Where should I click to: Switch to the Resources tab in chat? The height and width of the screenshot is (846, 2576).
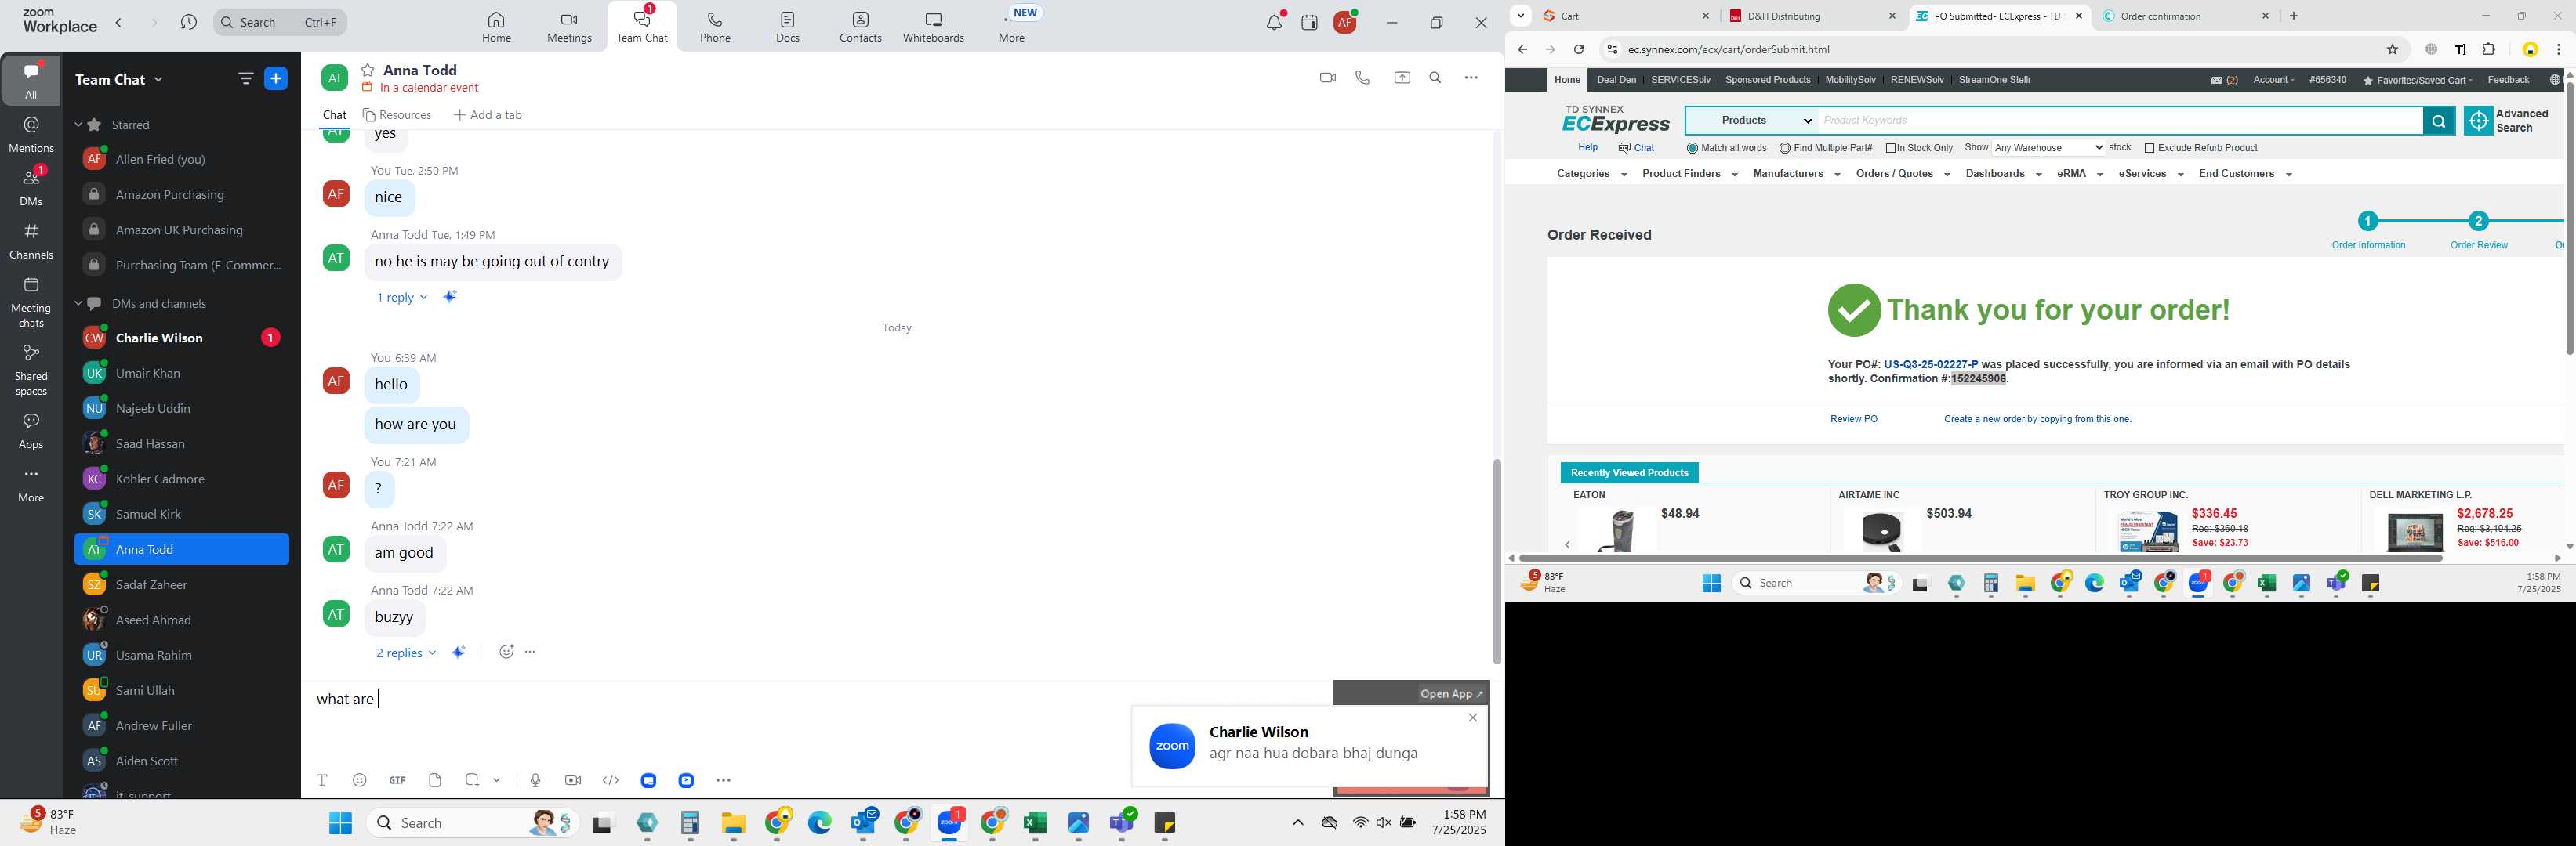[x=397, y=115]
